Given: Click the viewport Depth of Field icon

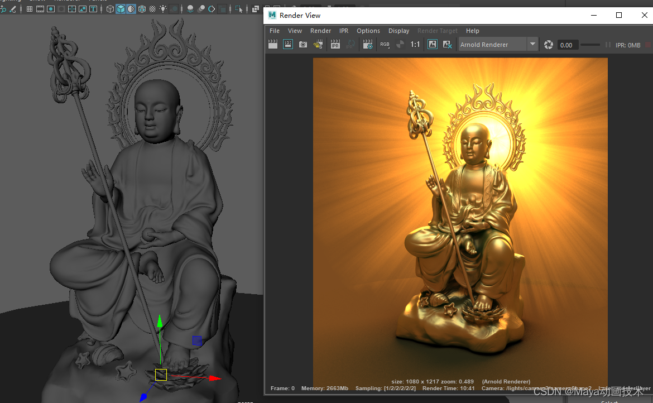Looking at the screenshot, I should click(x=222, y=9).
